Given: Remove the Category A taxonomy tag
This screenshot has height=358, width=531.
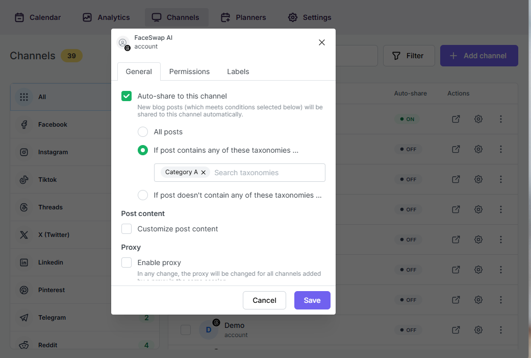Looking at the screenshot, I should click(x=203, y=172).
